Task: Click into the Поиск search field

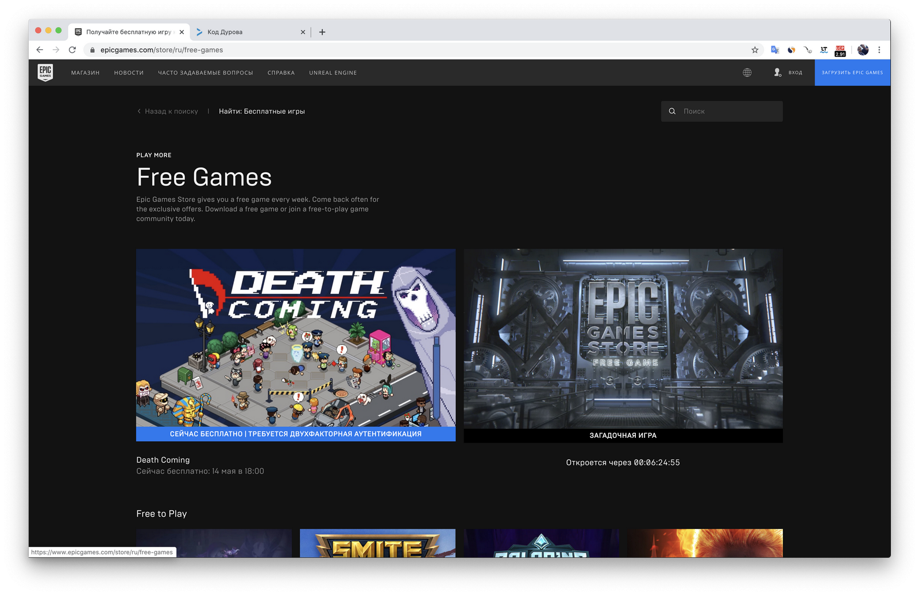Action: (x=722, y=111)
